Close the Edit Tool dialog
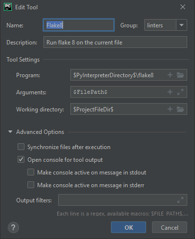The width and height of the screenshot is (195, 239). coord(183,7)
